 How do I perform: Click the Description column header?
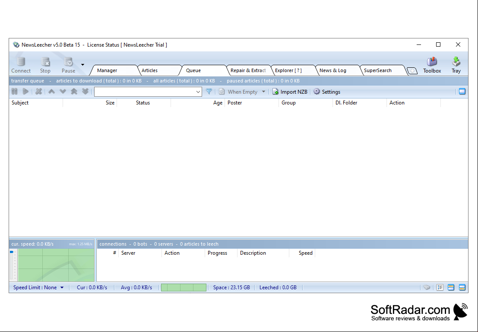click(263, 253)
